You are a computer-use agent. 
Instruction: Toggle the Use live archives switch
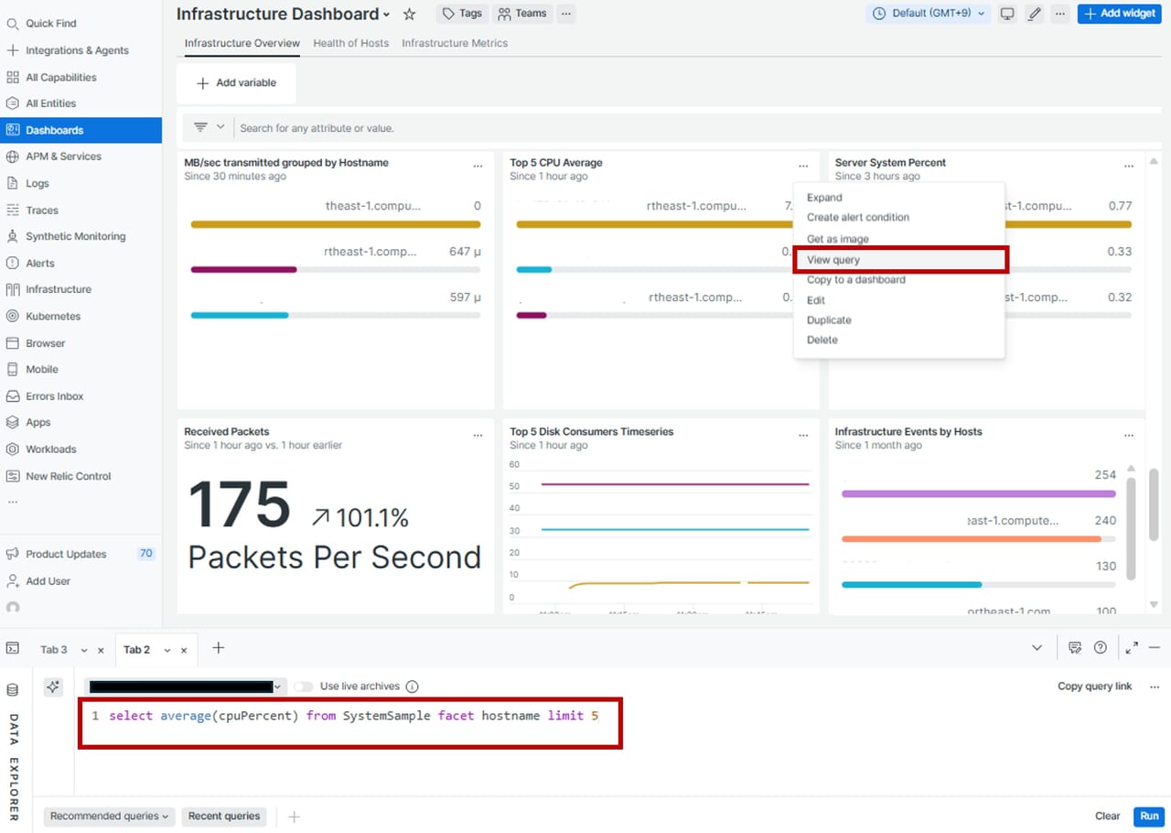[x=303, y=687]
